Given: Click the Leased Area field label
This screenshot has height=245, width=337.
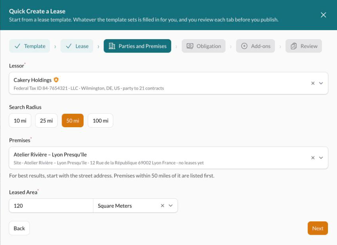Looking at the screenshot, I should pyautogui.click(x=23, y=192).
